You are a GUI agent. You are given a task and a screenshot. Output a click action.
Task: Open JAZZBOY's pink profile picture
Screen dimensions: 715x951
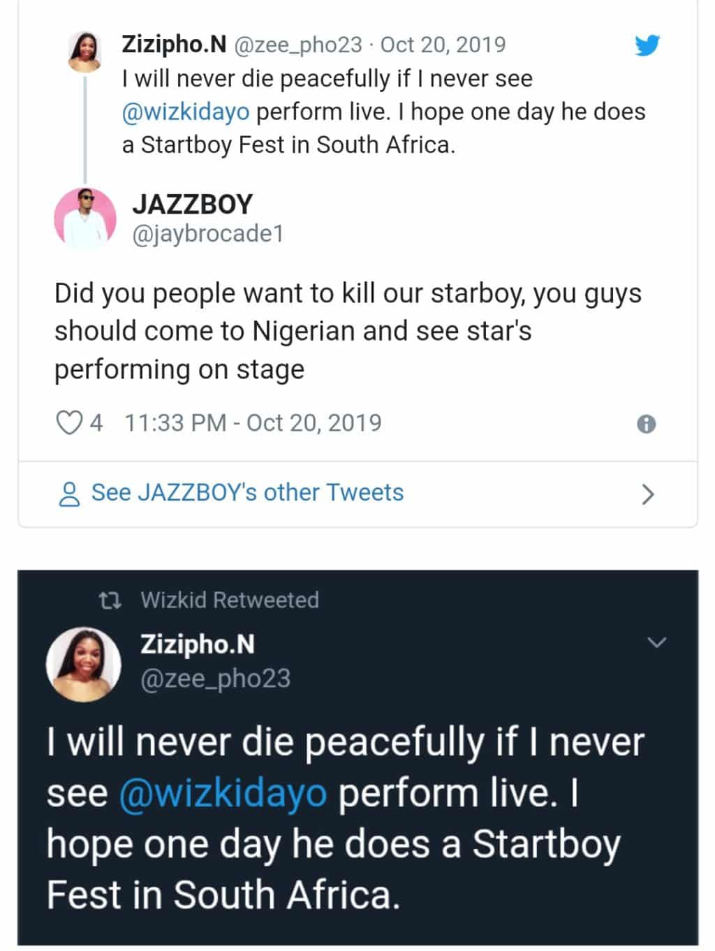click(84, 219)
